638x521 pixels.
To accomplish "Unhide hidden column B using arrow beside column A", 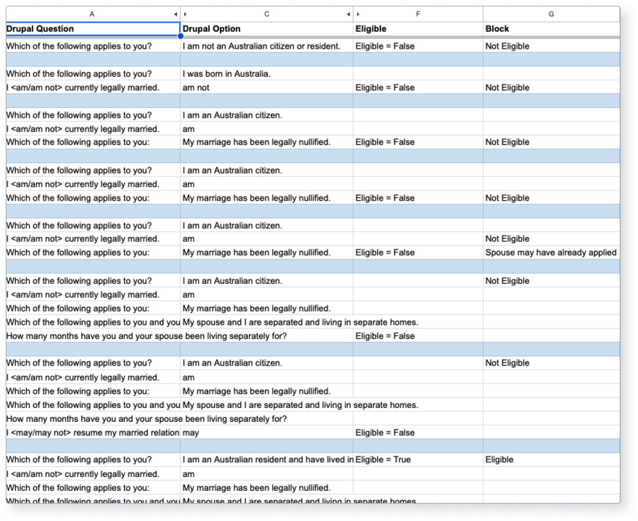I will [176, 13].
